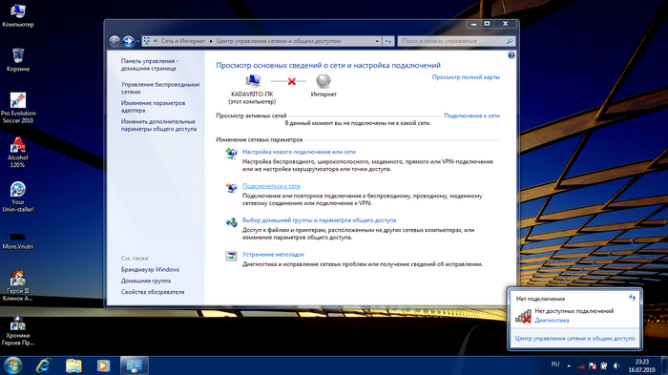Launch Герои III Клинок desktop shortcut

point(17,285)
